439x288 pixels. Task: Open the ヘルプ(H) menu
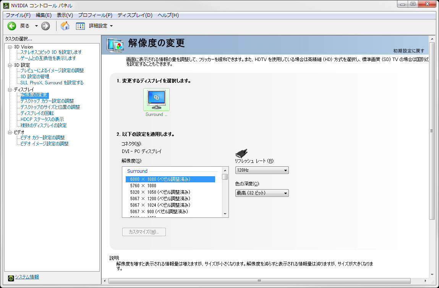[168, 15]
